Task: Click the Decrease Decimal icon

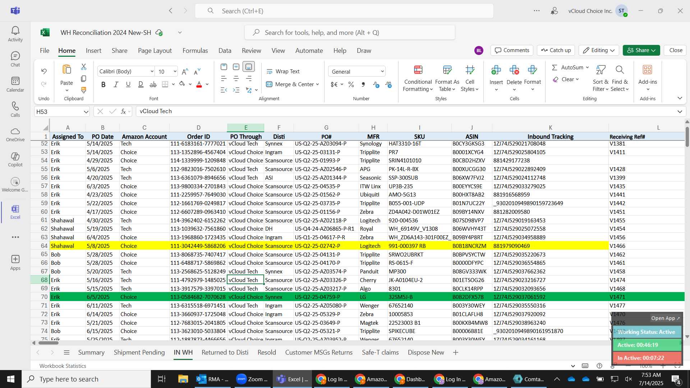Action: click(x=388, y=84)
